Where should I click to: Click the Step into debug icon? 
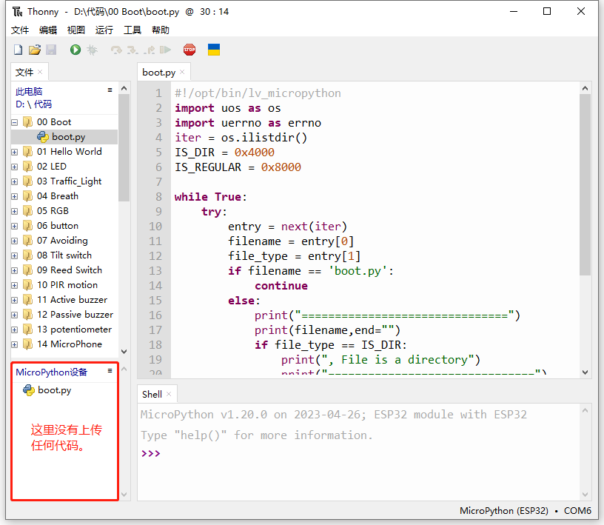132,50
